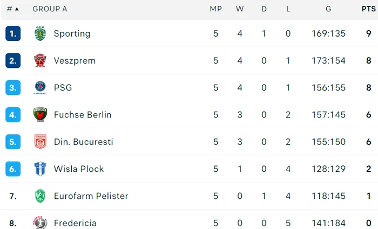Click the Veszprem team logo
This screenshot has height=229, width=378.
point(40,60)
